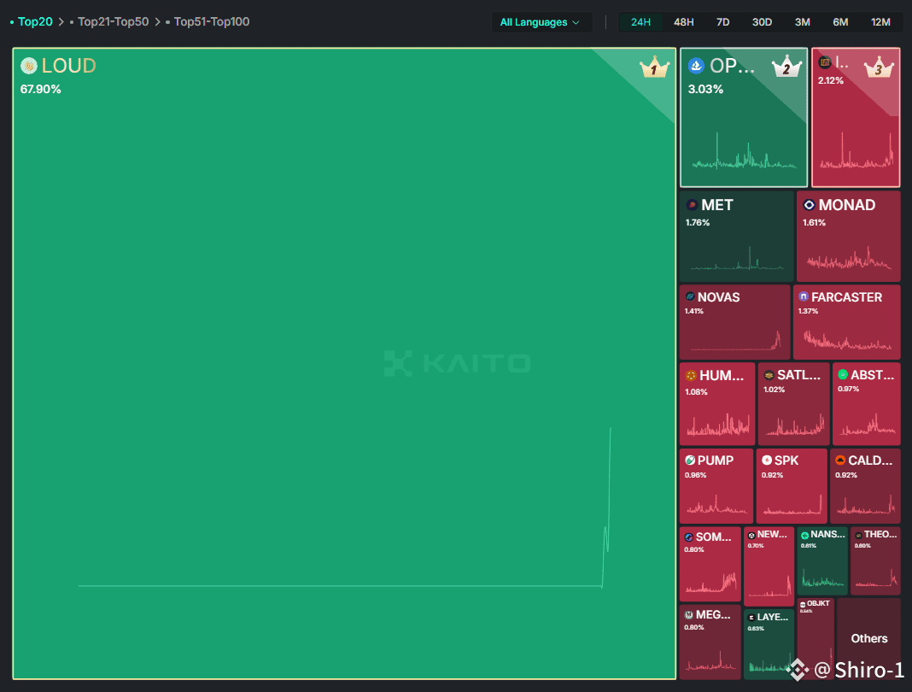912x692 pixels.
Task: Click the FARCASTER 1.37% value
Action: coord(808,311)
